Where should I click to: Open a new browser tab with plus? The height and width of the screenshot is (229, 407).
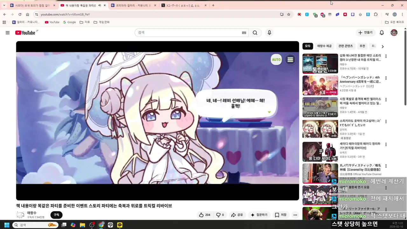pyautogui.click(x=213, y=5)
